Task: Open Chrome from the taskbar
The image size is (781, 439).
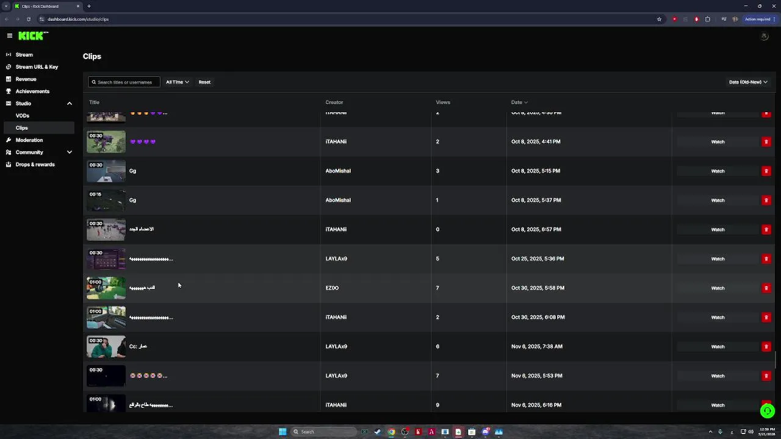Action: point(391,432)
